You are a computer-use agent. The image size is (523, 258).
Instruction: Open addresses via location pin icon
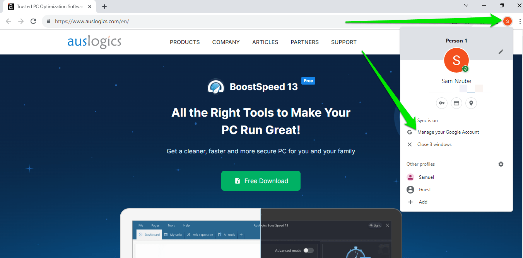[x=471, y=103]
